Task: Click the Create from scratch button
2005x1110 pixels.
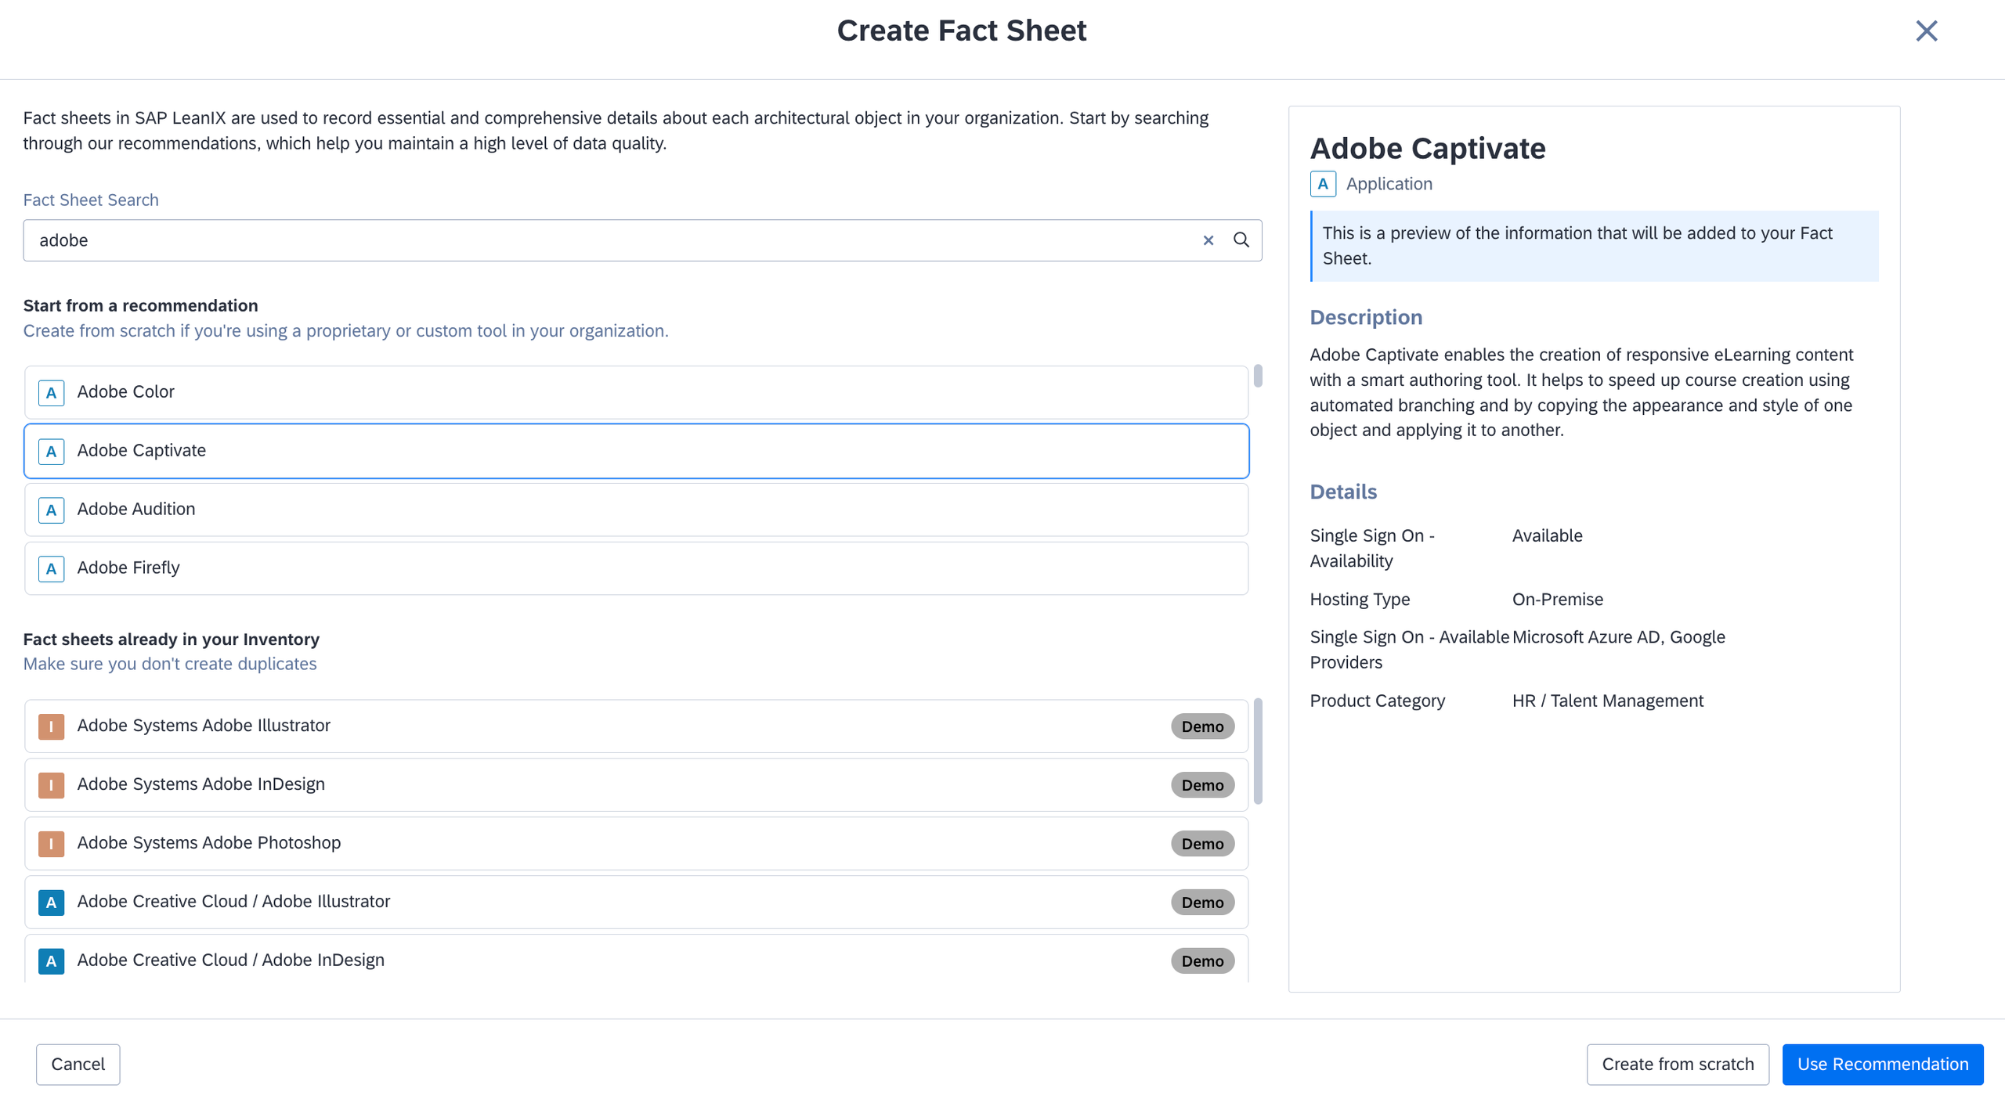Action: click(x=1678, y=1065)
